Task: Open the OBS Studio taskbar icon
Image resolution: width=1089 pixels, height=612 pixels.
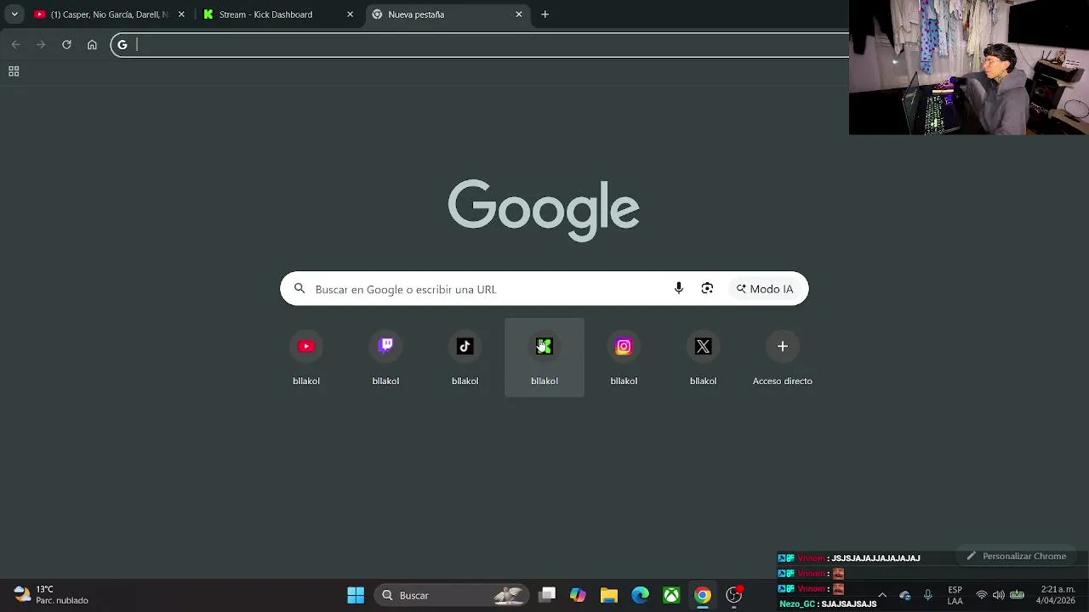Action: click(x=733, y=595)
